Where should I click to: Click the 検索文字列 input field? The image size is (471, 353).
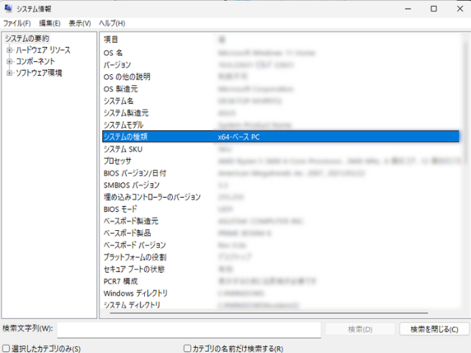click(x=189, y=330)
